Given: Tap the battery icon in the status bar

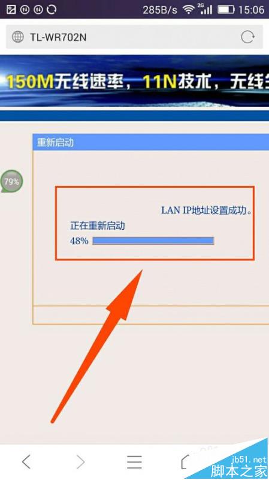Looking at the screenshot, I should point(226,10).
